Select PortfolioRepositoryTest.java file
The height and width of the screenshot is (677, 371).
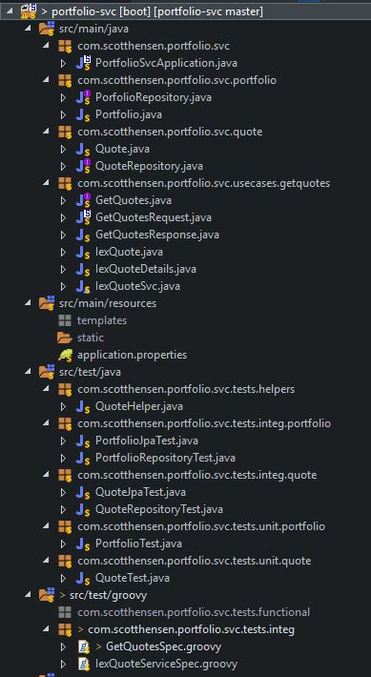165,458
